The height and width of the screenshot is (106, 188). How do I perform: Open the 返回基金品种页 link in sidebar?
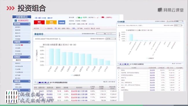coord(23,20)
